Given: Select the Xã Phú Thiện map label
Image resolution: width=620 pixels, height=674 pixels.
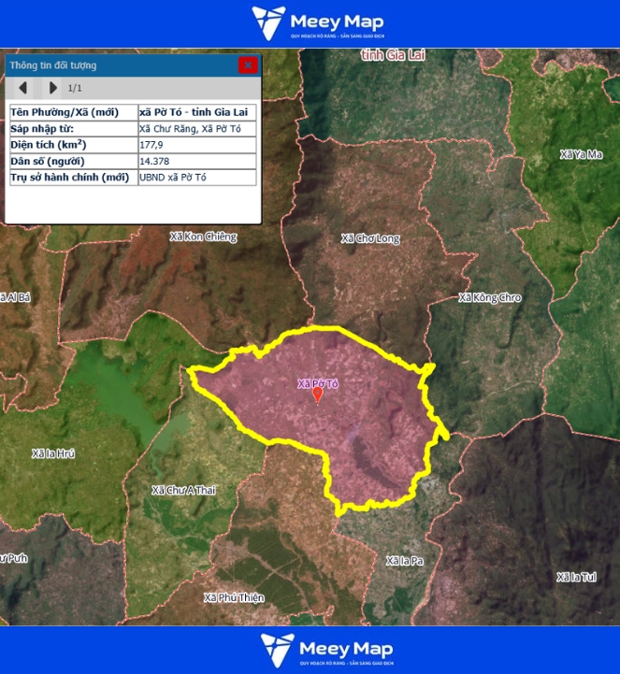Looking at the screenshot, I should click(x=234, y=597).
